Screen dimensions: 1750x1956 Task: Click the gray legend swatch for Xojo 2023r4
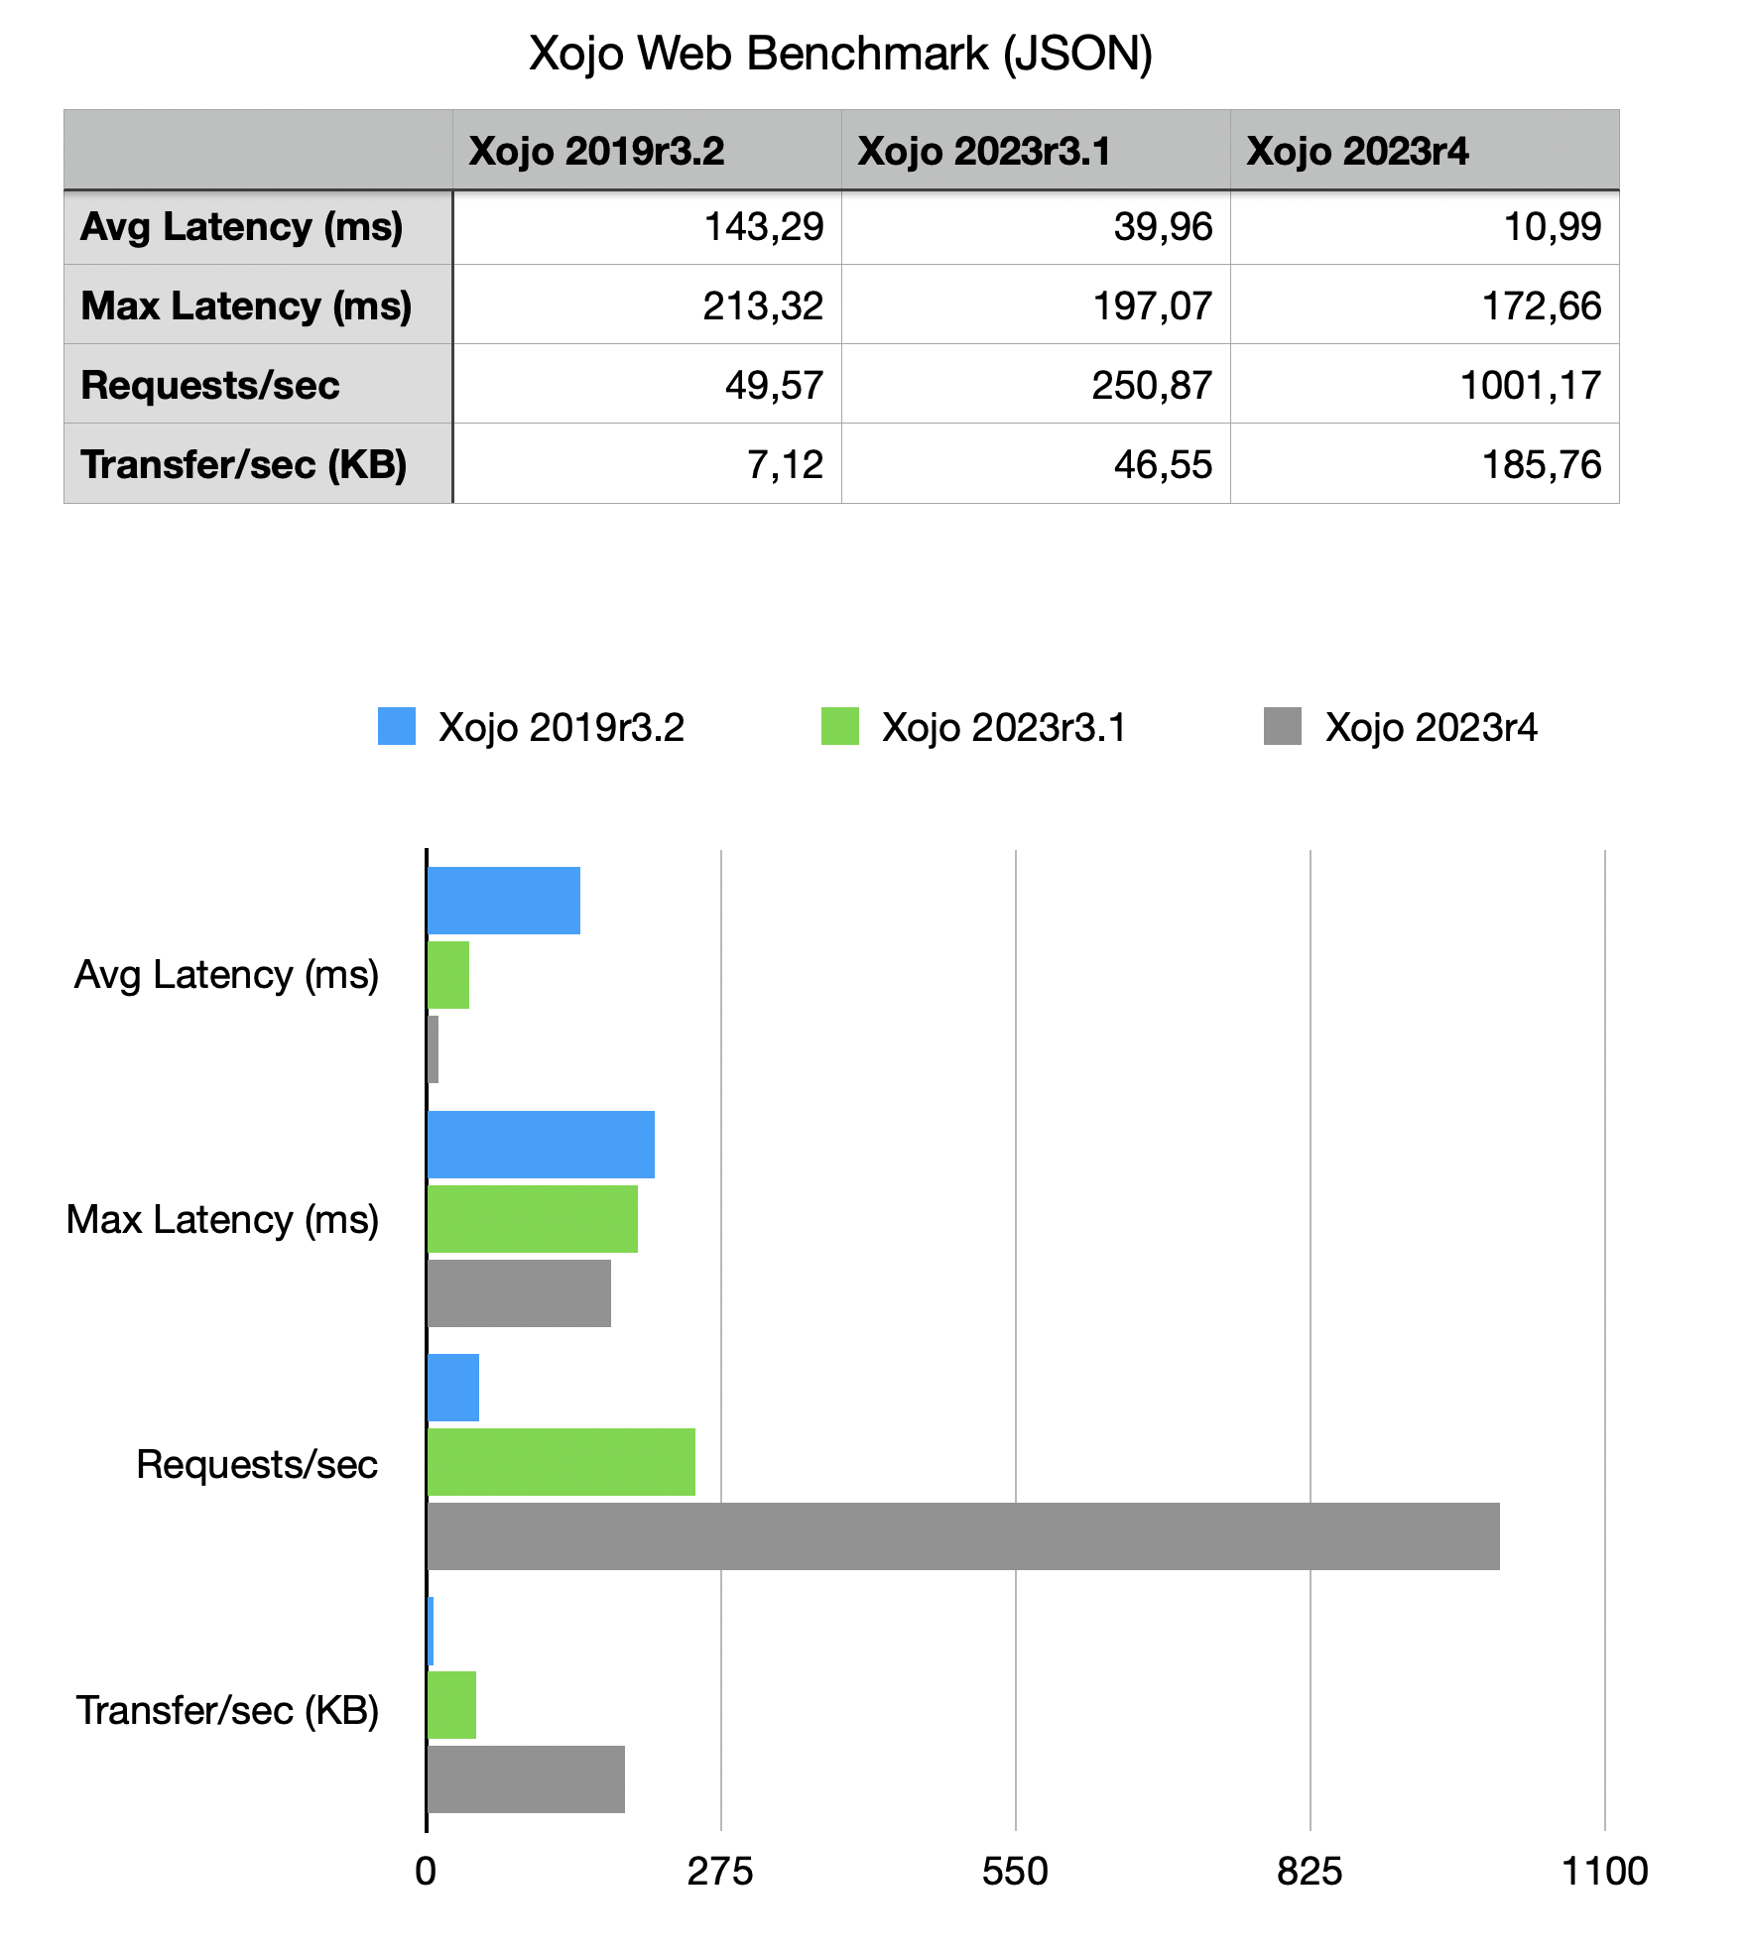[x=1283, y=726]
